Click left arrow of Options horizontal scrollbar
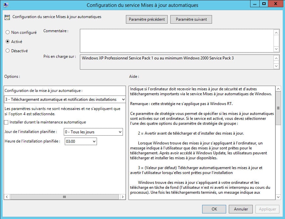The width and height of the screenshot is (285, 219). tap(7, 197)
